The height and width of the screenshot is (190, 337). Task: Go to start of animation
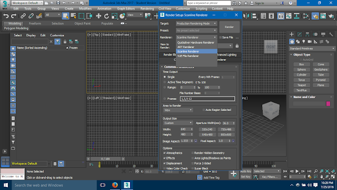[285, 171]
